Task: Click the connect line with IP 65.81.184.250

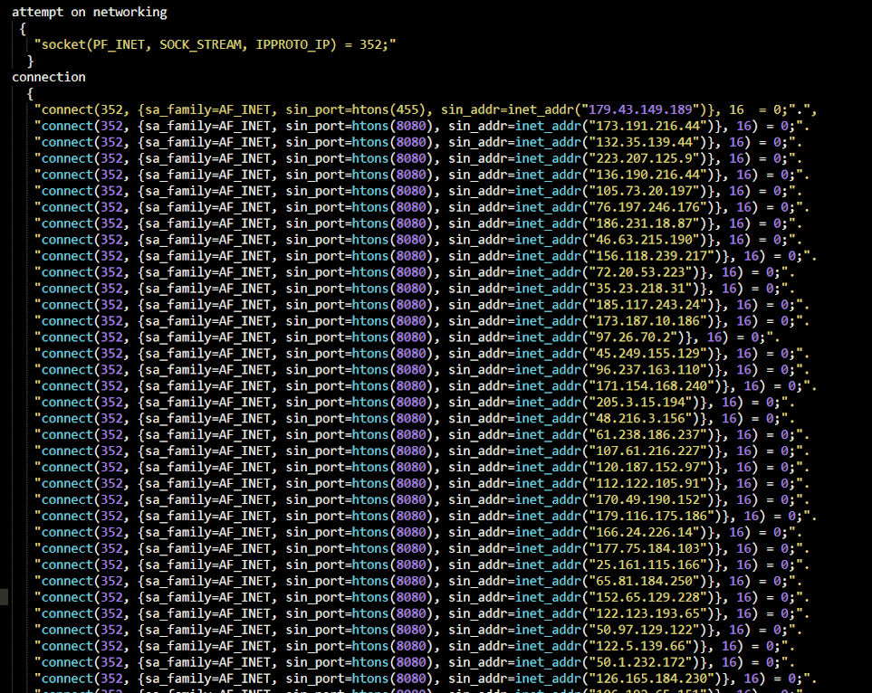Action: coord(418,582)
